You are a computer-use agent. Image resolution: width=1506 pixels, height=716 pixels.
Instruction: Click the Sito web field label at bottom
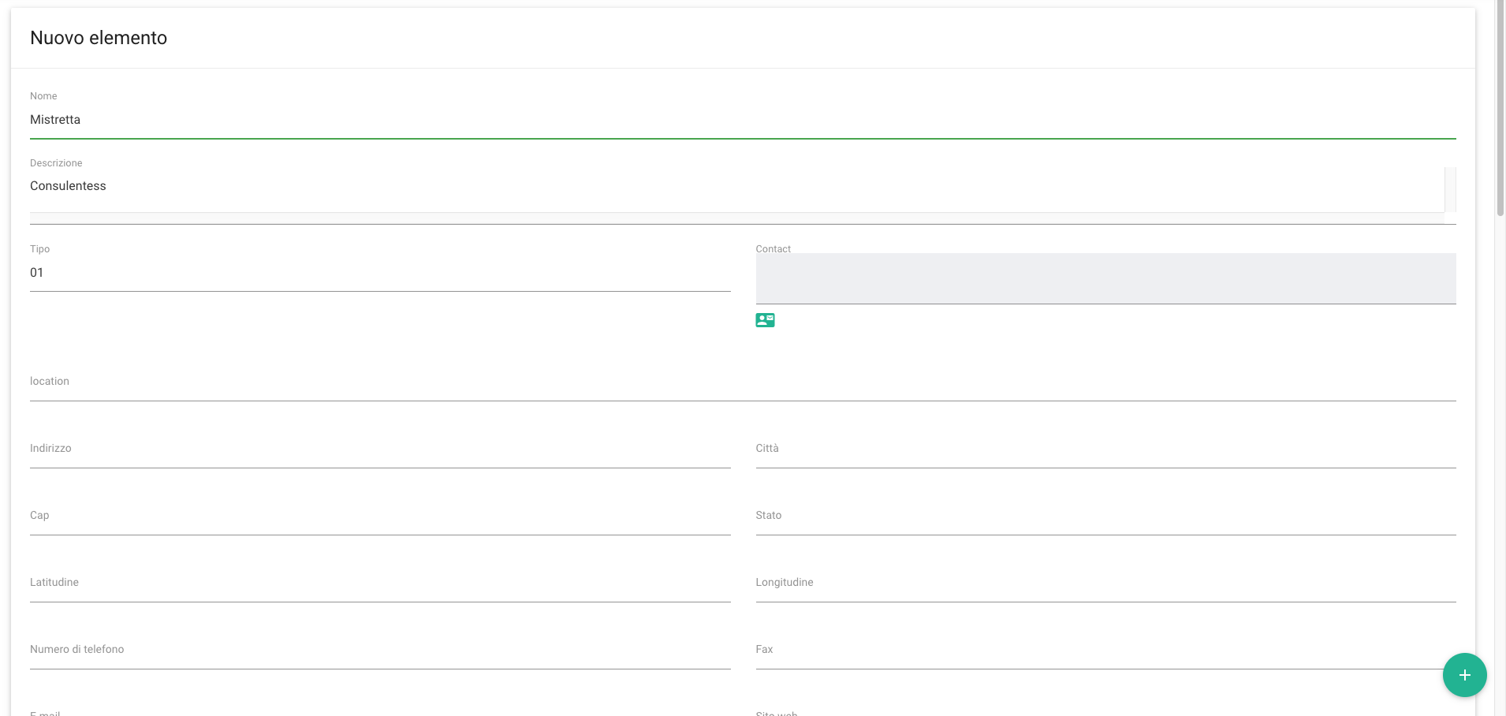(x=776, y=713)
